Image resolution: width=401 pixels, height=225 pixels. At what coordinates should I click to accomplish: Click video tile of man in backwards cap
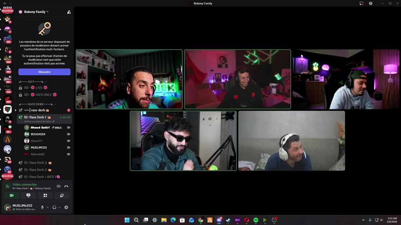click(x=346, y=79)
